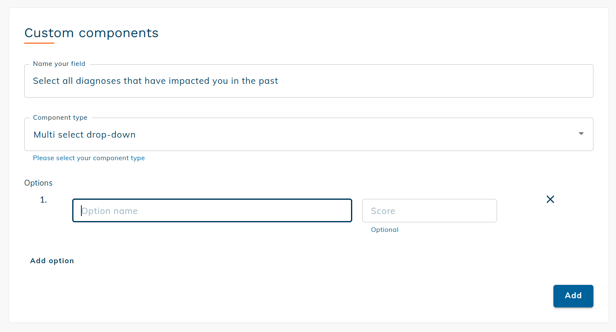Click the 'Score' placeholder text
Viewport: 616px width, 332px height.
click(383, 211)
